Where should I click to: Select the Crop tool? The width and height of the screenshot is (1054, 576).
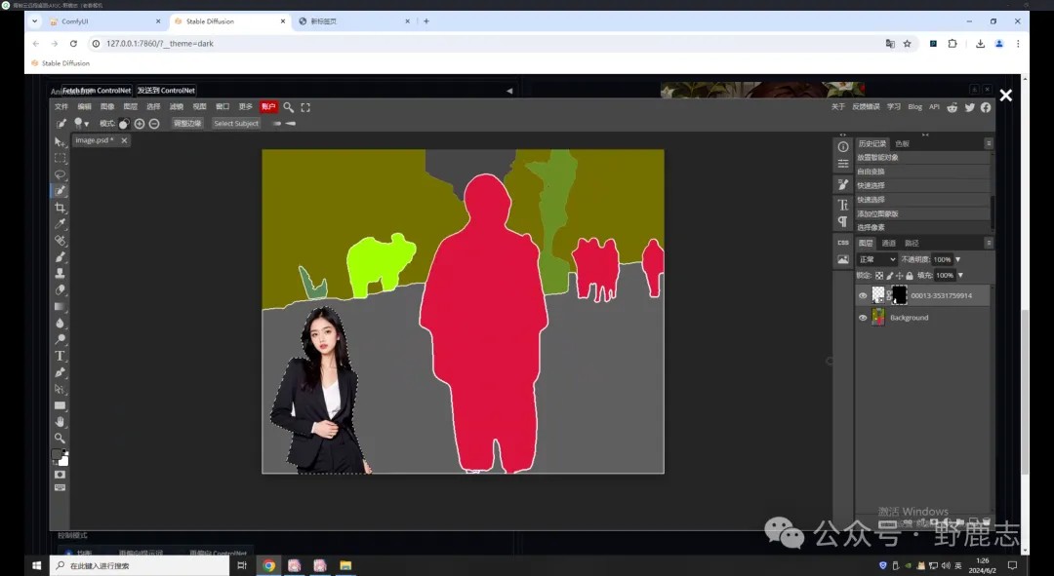click(60, 208)
